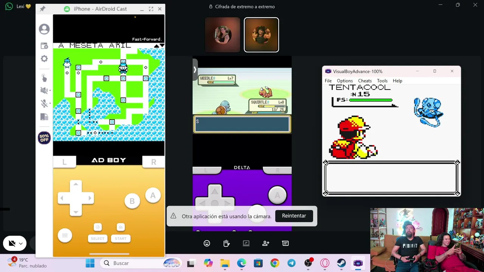
Task: Toggle the muted microphone in AirDroid sidebar
Action: [43, 104]
